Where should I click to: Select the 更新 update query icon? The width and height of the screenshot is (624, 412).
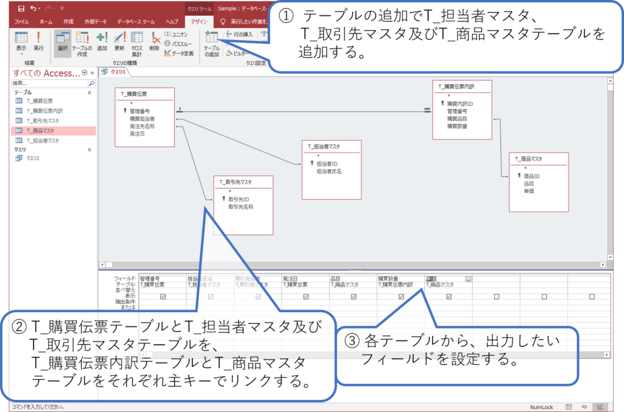pos(119,41)
